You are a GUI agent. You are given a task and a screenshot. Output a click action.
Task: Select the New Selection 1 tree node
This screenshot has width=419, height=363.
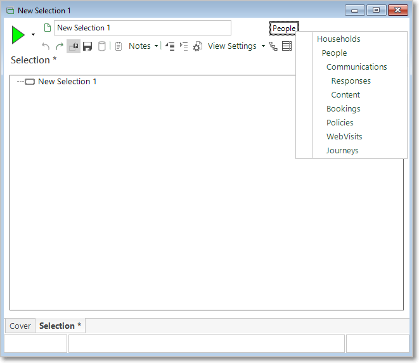67,82
